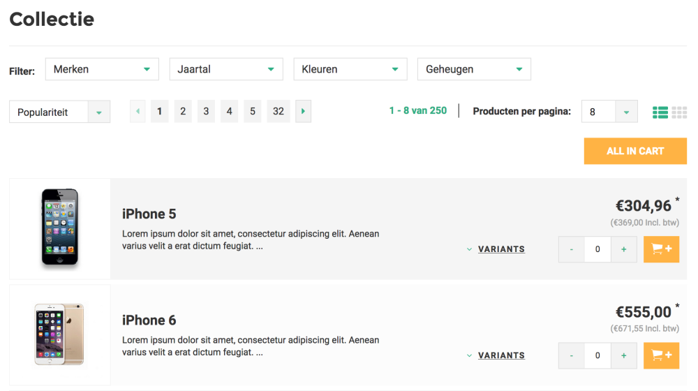Image resolution: width=698 pixels, height=391 pixels.
Task: Switch to list view icon
Action: pos(660,112)
